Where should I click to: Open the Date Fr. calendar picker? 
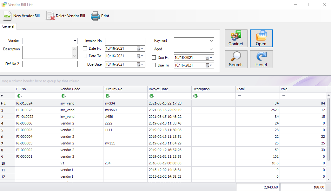click(x=140, y=48)
